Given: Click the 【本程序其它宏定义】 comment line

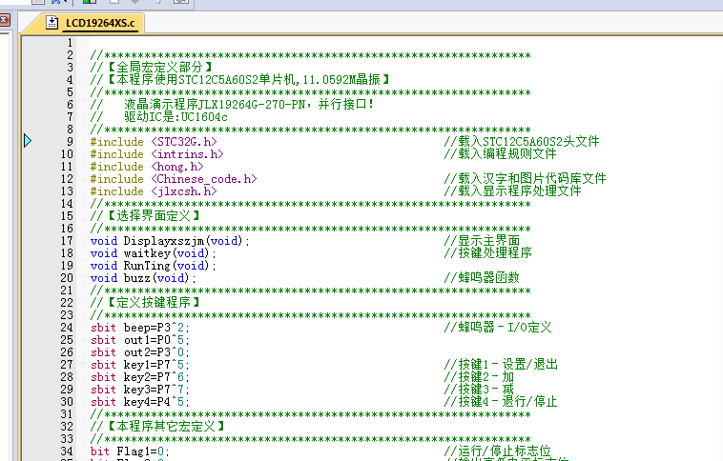Looking at the screenshot, I should click(157, 427).
